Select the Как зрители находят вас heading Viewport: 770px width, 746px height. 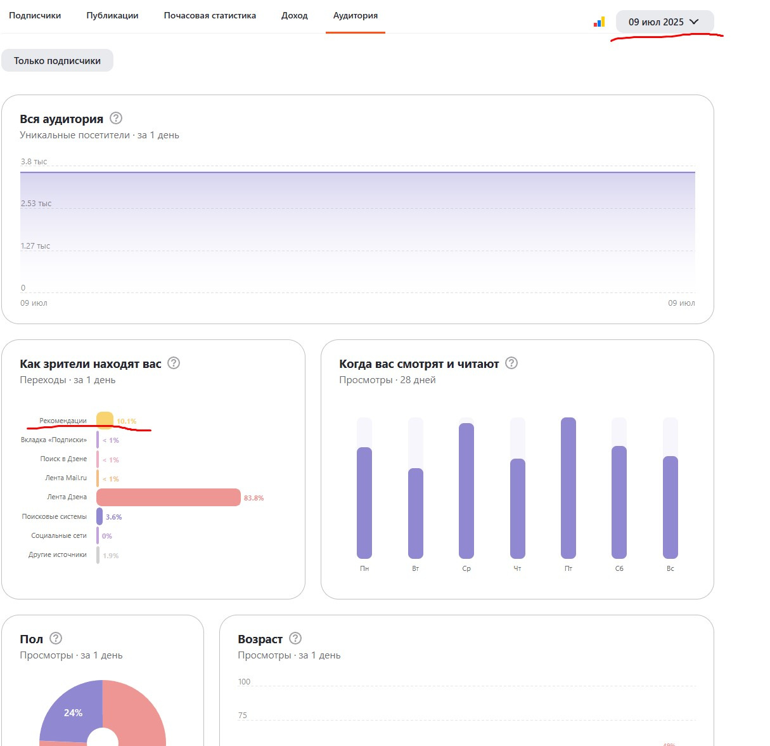(x=91, y=363)
